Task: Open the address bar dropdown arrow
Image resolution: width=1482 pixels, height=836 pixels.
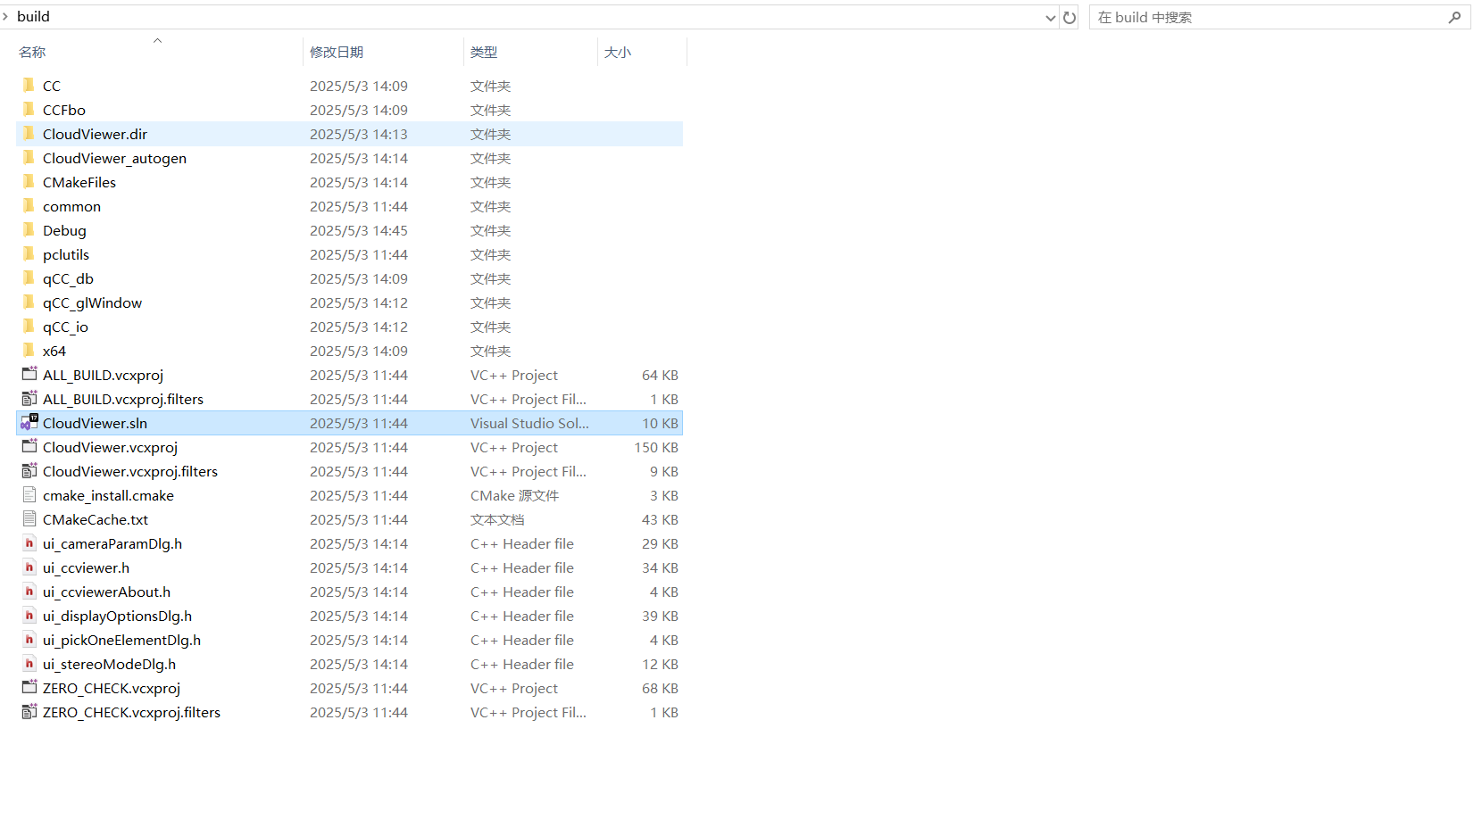Action: (1050, 17)
